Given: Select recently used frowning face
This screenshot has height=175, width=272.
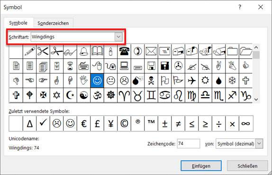Looking at the screenshot, I should click(x=57, y=124).
